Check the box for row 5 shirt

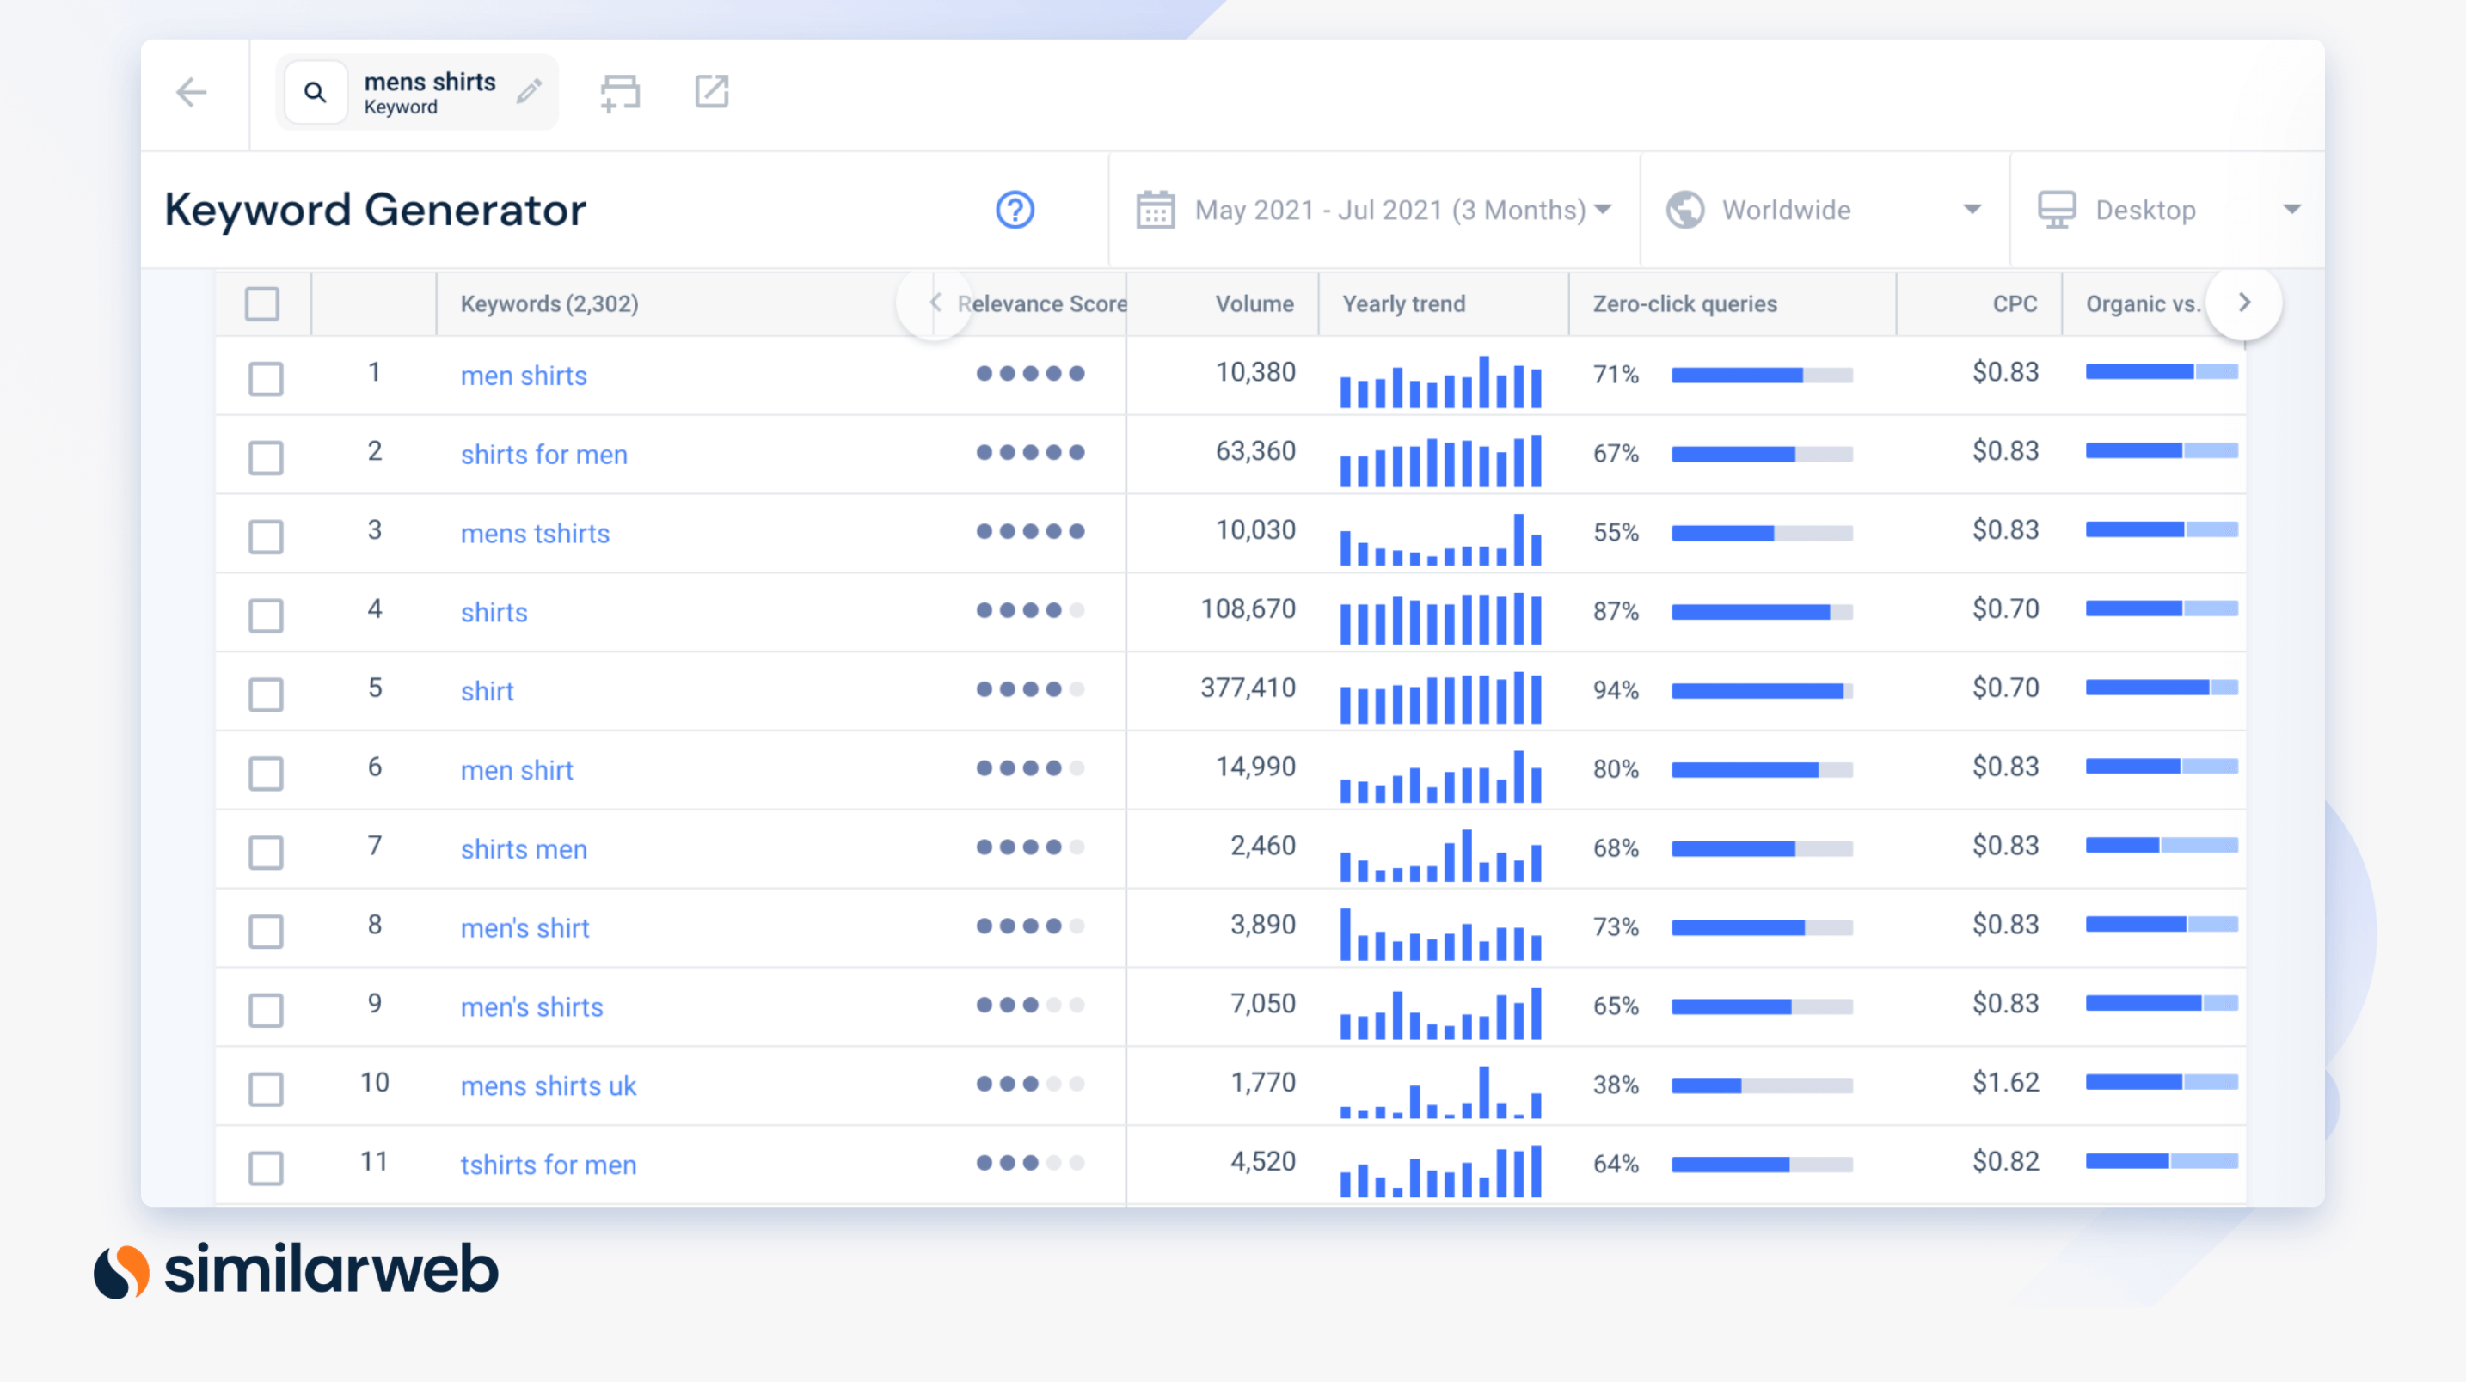265,694
